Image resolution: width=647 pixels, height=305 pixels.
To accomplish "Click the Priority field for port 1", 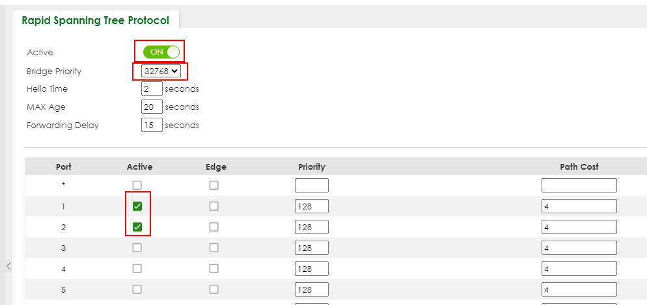I will click(312, 206).
